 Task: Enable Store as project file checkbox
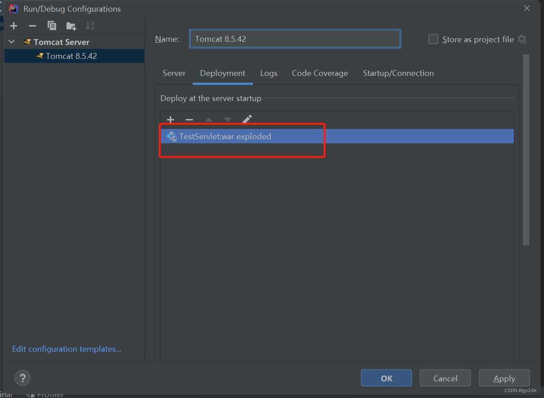click(433, 39)
